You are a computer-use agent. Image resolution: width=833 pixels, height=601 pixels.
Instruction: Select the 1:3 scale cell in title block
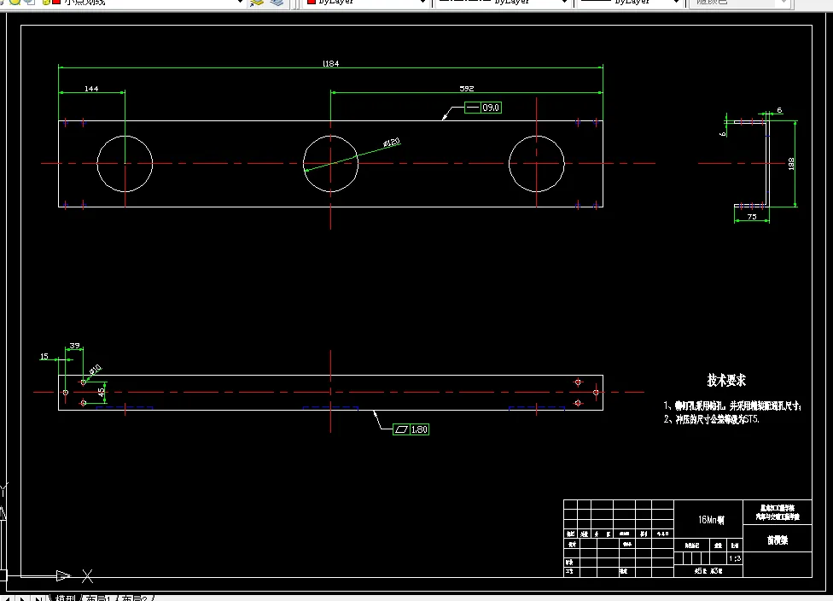(x=735, y=558)
